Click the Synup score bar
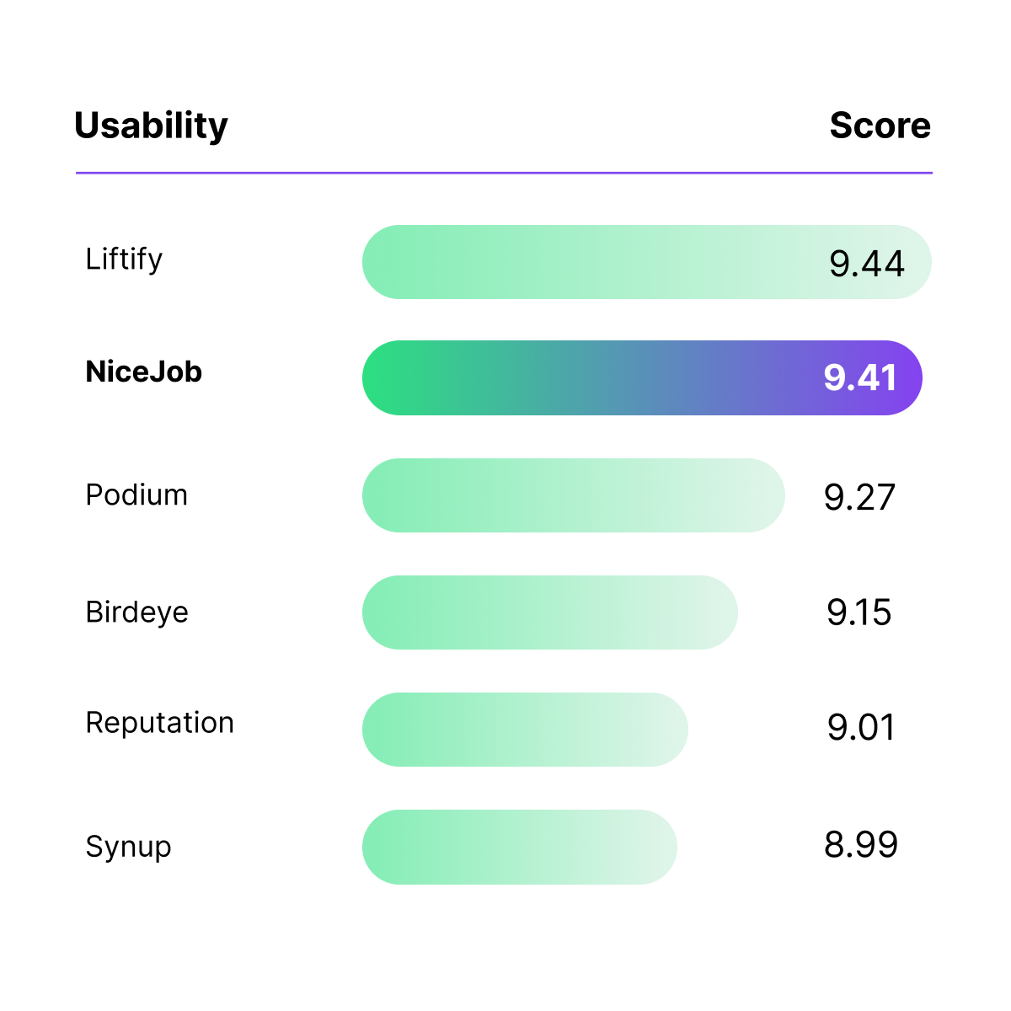This screenshot has width=1011, height=1011. pos(519,847)
